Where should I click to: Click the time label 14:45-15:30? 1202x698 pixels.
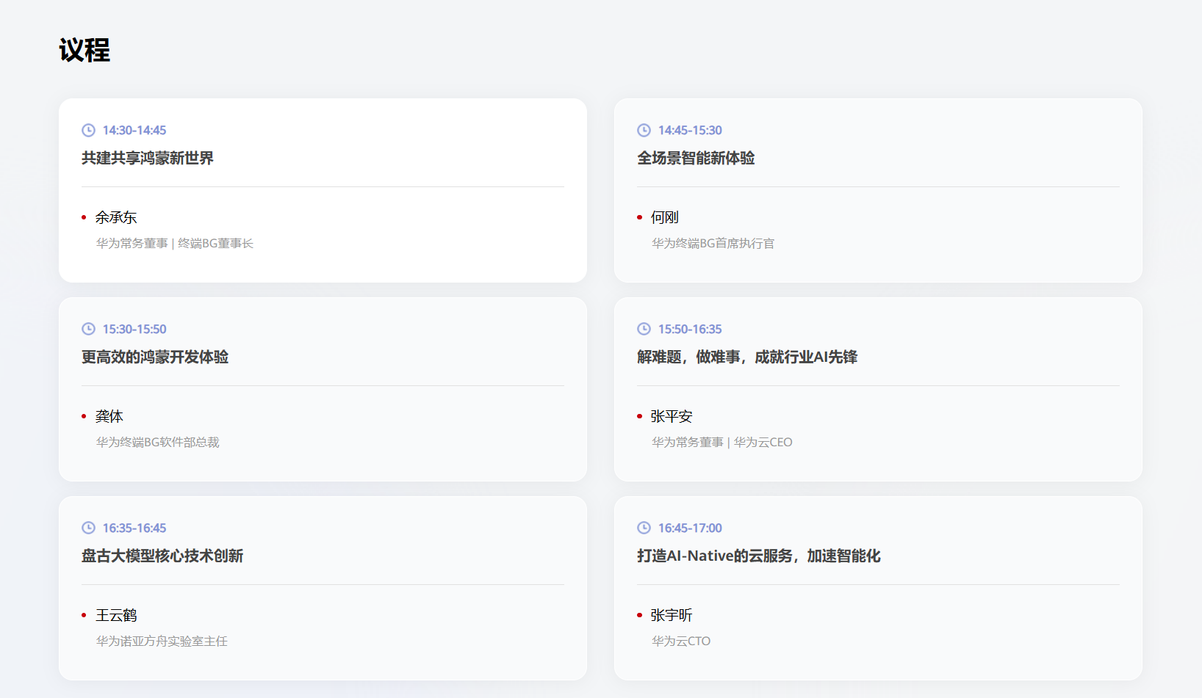(x=690, y=130)
